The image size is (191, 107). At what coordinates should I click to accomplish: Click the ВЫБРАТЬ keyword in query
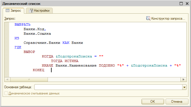pyautogui.click(x=23, y=24)
